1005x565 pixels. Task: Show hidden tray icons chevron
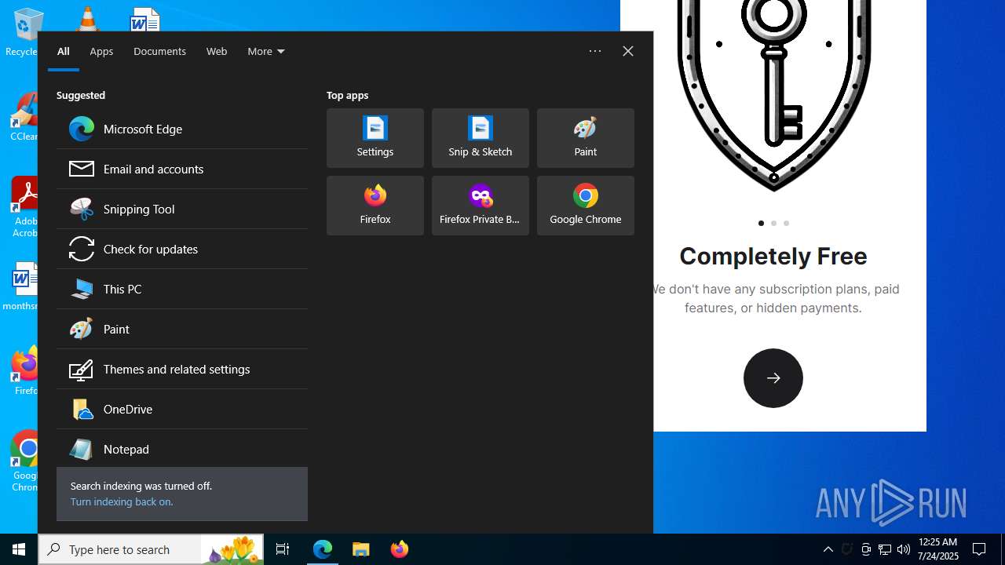tap(828, 549)
